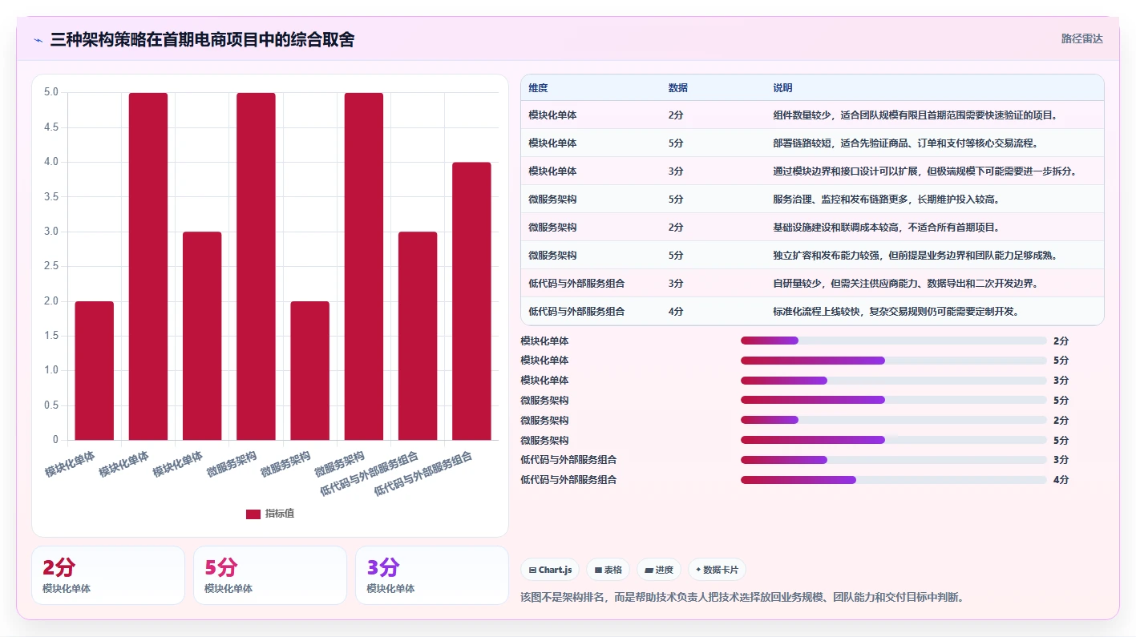
Task: Click the 模块化单体 chart bar at value 5.0
Action: click(x=148, y=267)
